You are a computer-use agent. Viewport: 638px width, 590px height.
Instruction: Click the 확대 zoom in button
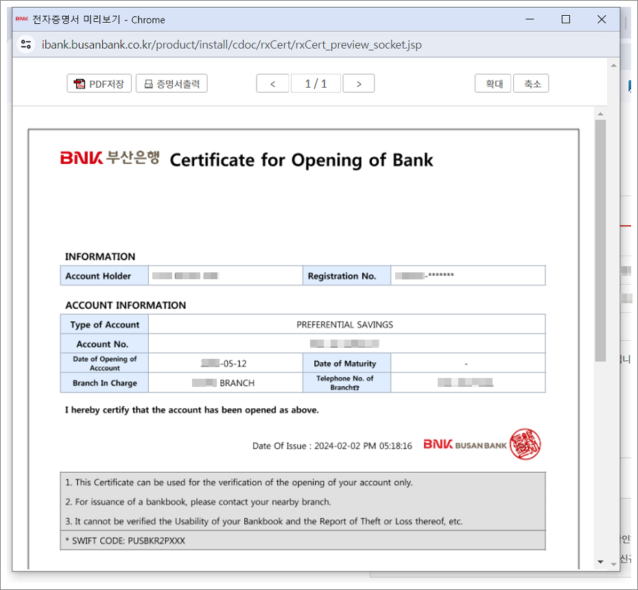point(493,84)
